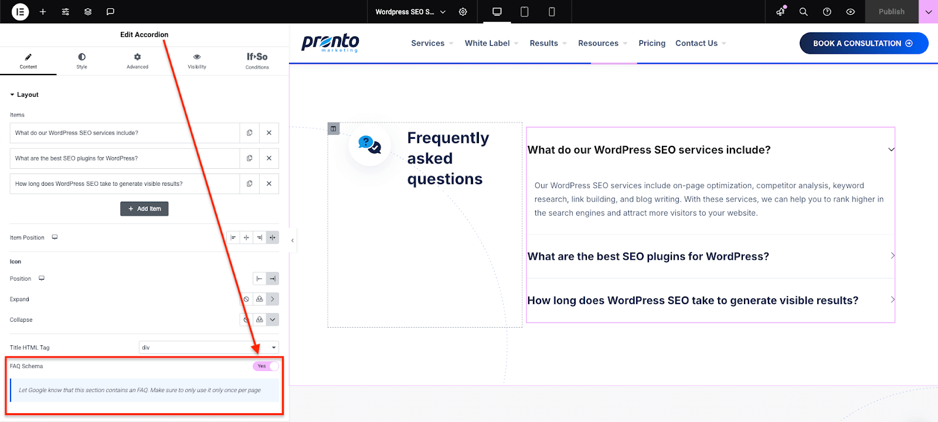Open the Style tab
This screenshot has height=422, width=938.
[x=81, y=61]
